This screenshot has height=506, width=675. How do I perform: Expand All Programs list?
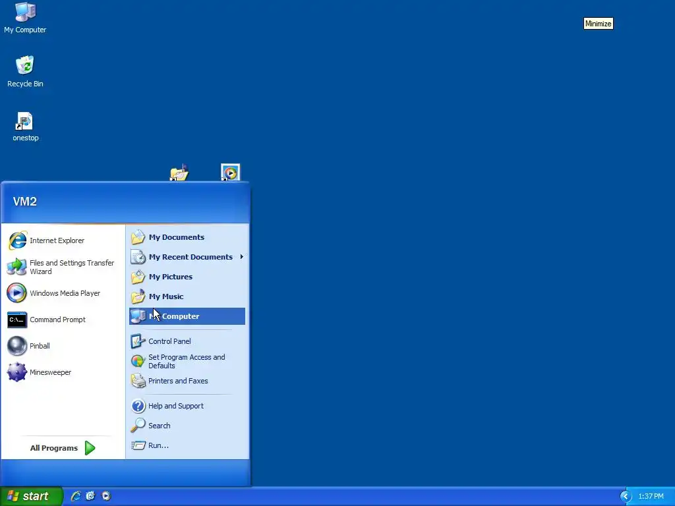(63, 448)
